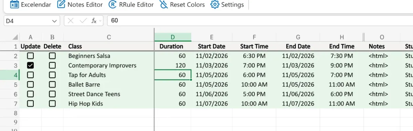Screen dimensions: 413x131
Task: Click the Insert Function fx icon
Action: coord(94,21)
